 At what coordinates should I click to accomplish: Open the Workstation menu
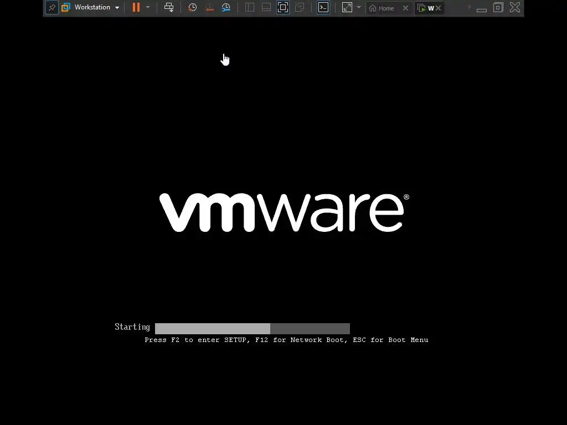pos(96,7)
